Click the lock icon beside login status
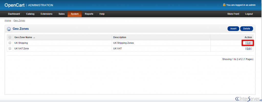Screen dimensions: 262x102 [224, 5]
